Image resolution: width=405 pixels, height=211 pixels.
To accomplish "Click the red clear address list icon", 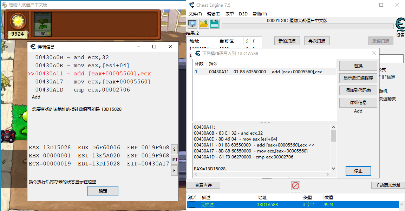I will (295, 185).
